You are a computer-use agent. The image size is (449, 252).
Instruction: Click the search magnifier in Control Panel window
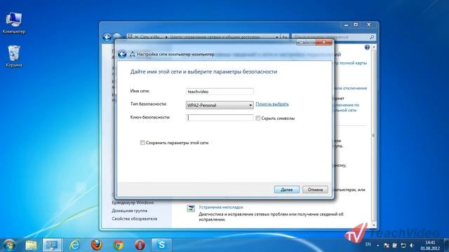pyautogui.click(x=372, y=37)
